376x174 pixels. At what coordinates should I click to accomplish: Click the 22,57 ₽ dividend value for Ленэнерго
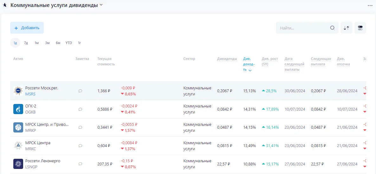(224, 164)
